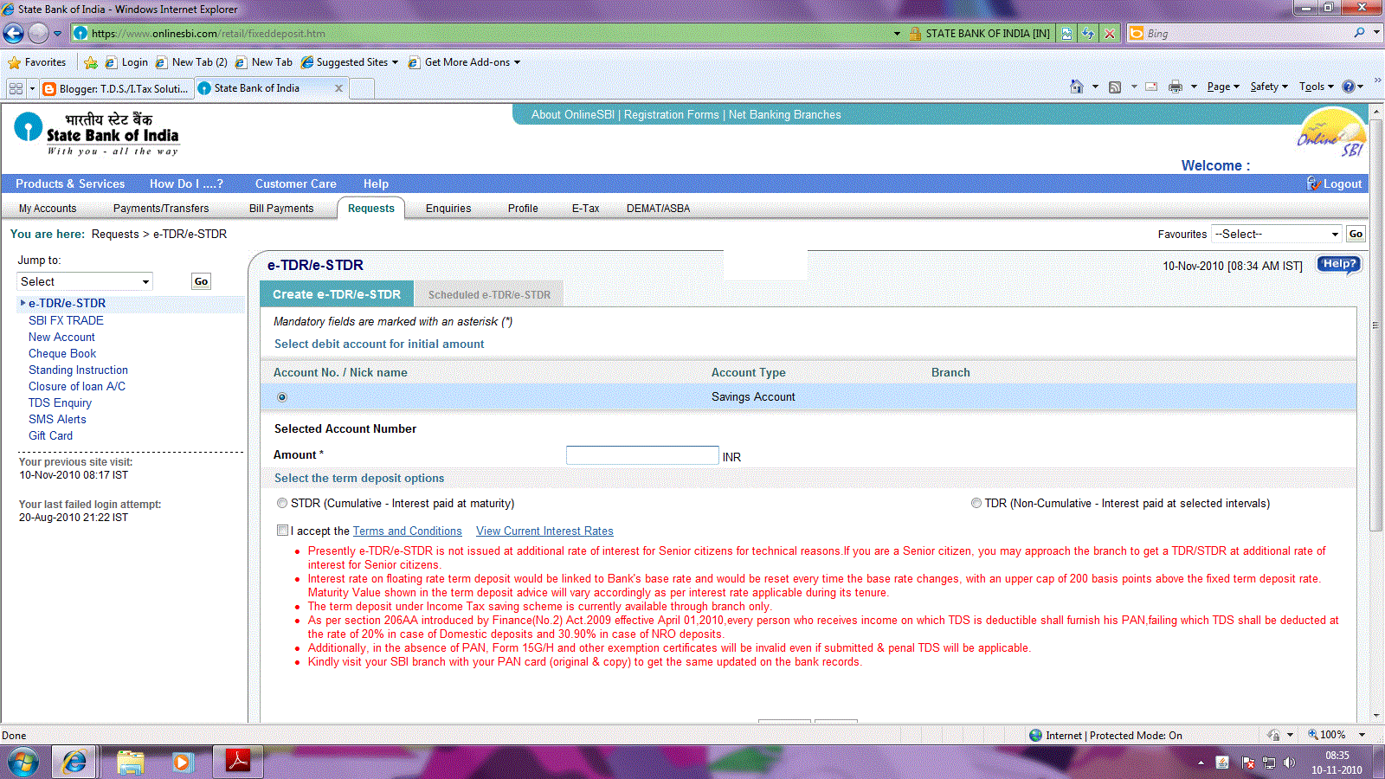This screenshot has width=1385, height=779.
Task: Check the I accept Terms and Conditions box
Action: (x=282, y=530)
